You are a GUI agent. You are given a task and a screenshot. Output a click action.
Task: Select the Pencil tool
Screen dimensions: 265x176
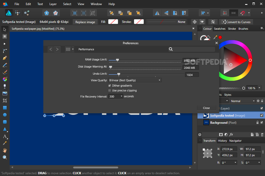click(x=5, y=65)
